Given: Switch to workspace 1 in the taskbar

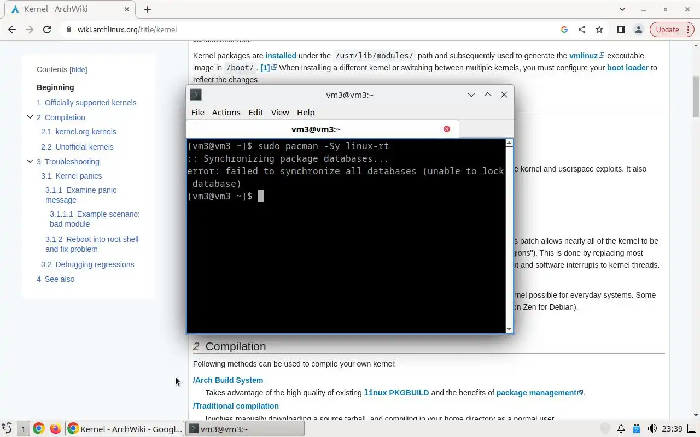Looking at the screenshot, I should [x=23, y=429].
